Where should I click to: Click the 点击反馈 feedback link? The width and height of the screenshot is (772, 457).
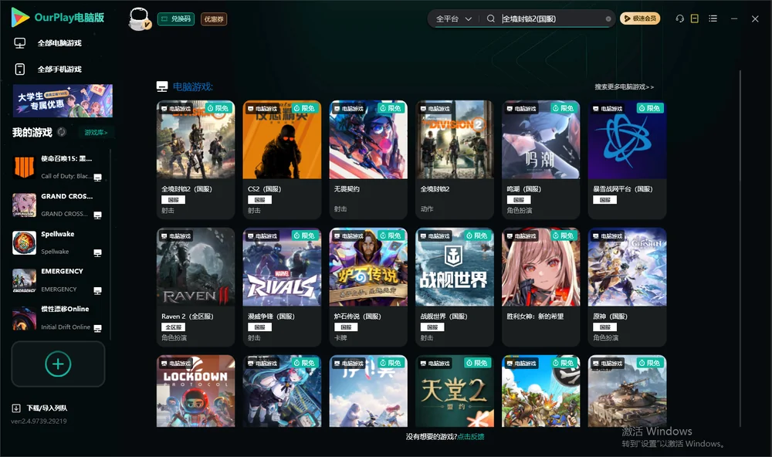pyautogui.click(x=471, y=437)
